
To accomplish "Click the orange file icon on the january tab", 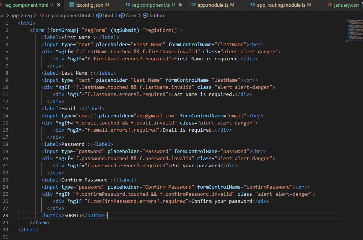I will coord(330,6).
